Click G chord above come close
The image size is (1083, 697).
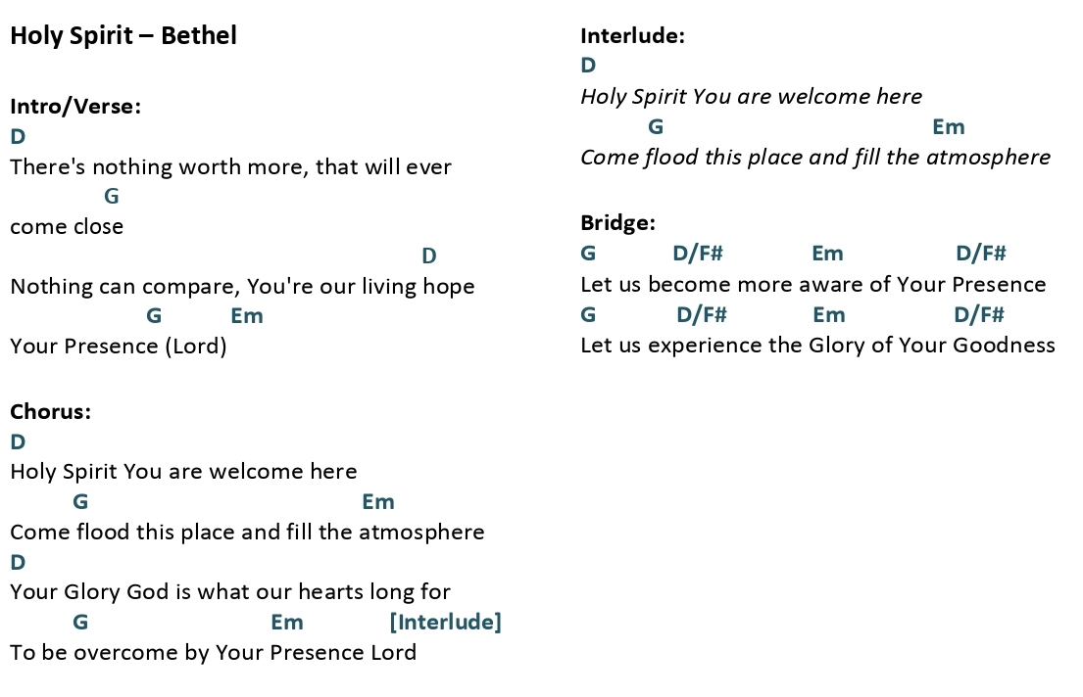[x=111, y=196]
